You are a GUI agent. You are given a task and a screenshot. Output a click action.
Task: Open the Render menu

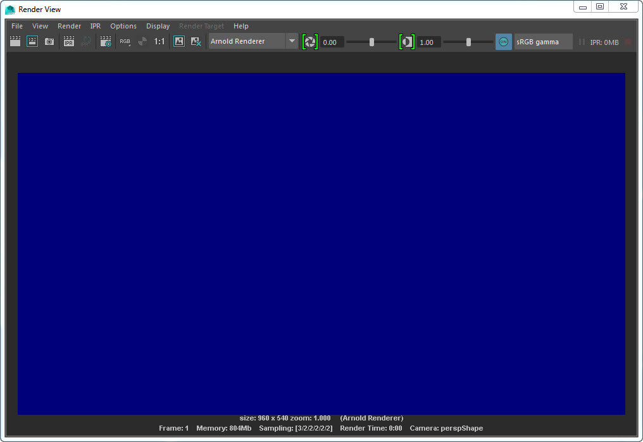[x=69, y=26]
